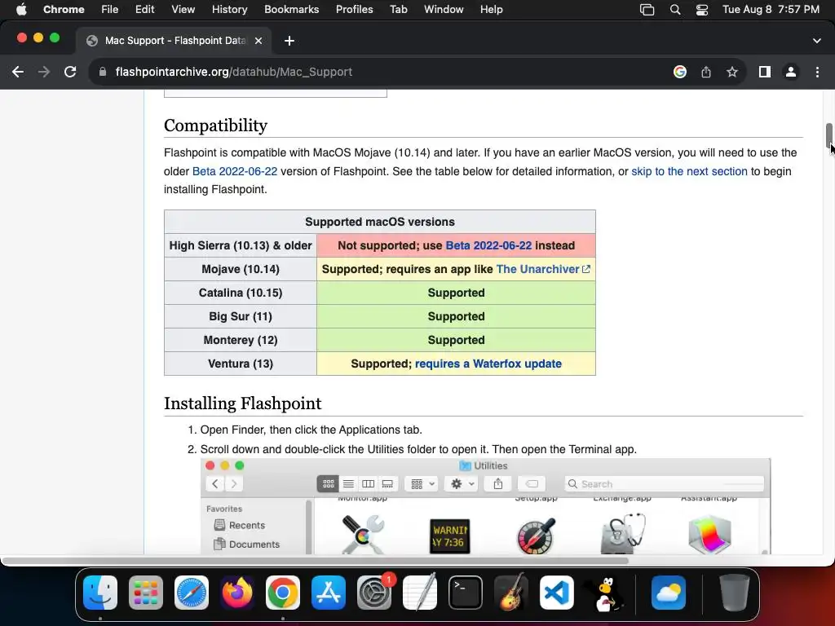
Task: Expand the tab search chevron
Action: pos(817,41)
